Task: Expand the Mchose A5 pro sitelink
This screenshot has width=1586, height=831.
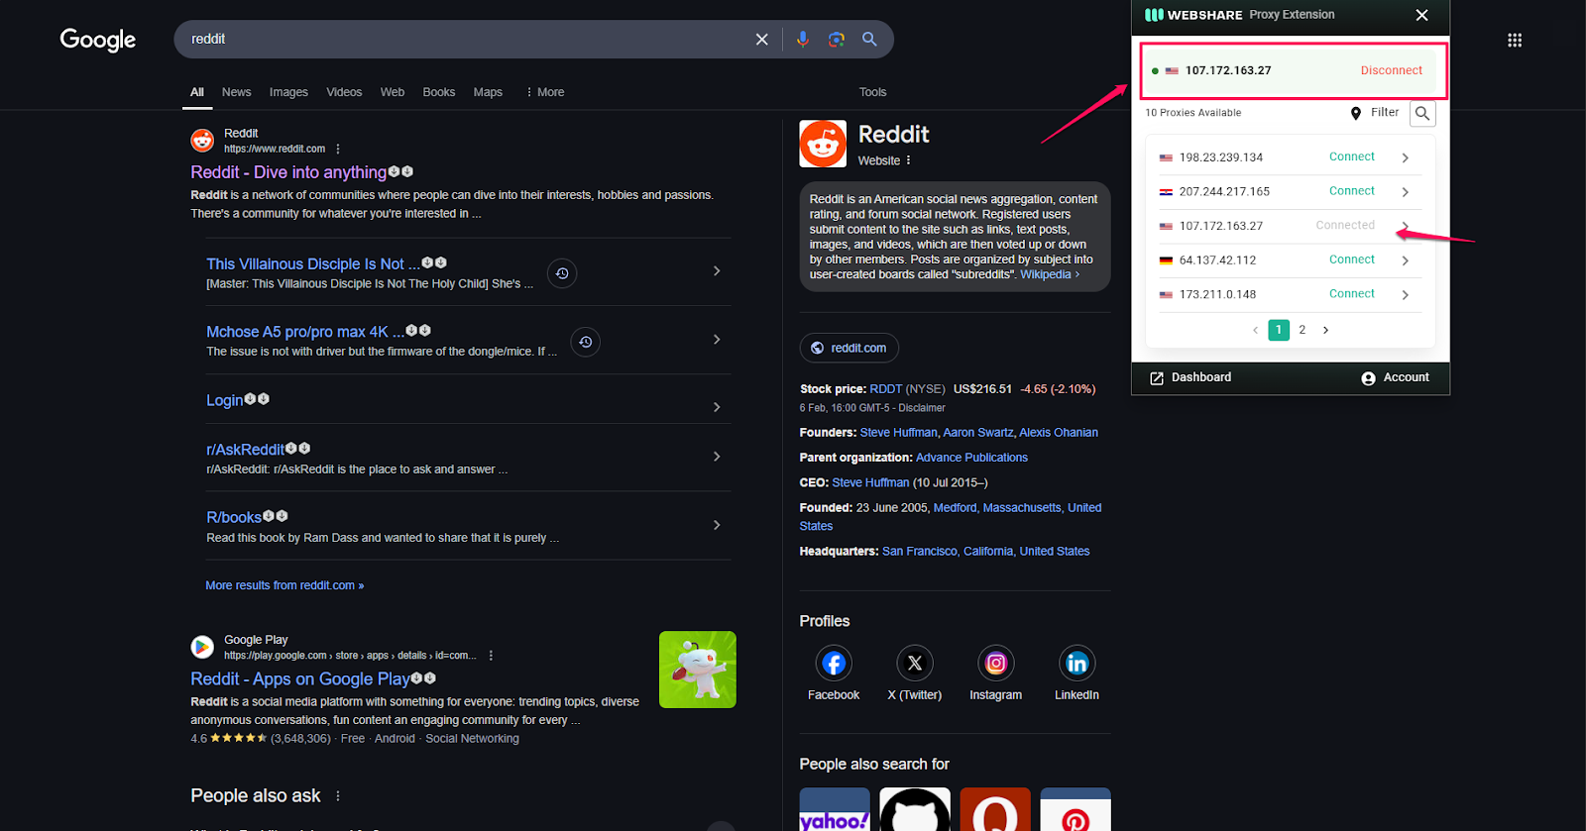Action: point(717,339)
